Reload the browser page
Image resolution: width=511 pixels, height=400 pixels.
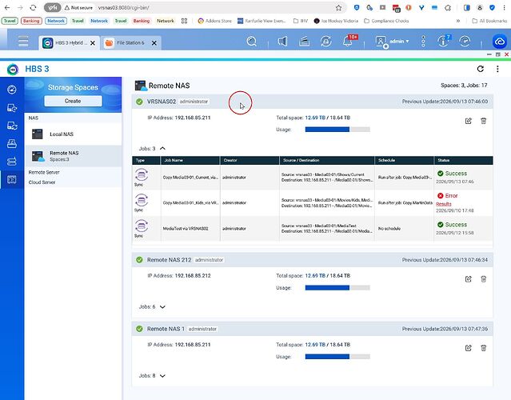pyautogui.click(x=33, y=7)
